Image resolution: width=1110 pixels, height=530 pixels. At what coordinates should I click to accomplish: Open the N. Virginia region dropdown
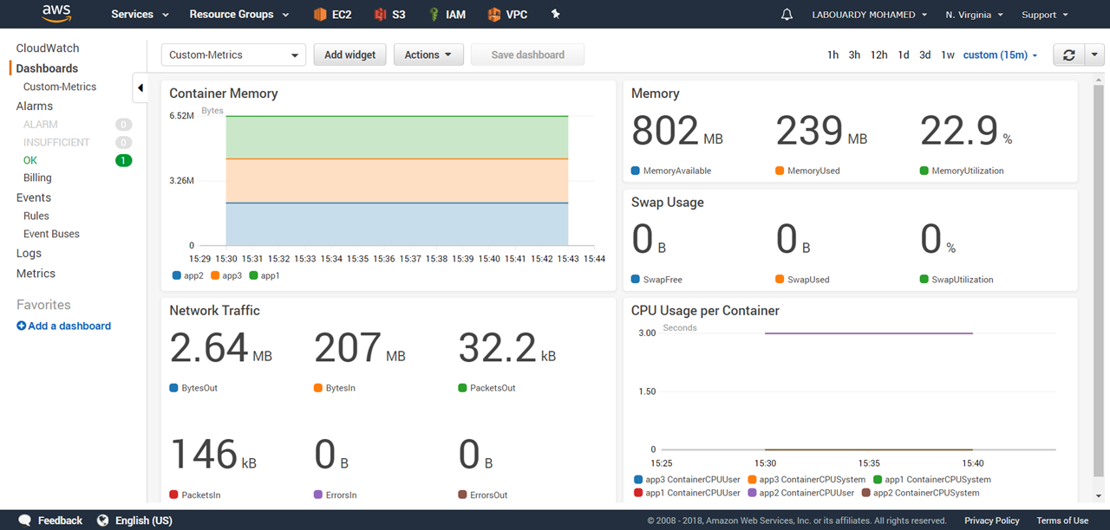(974, 15)
